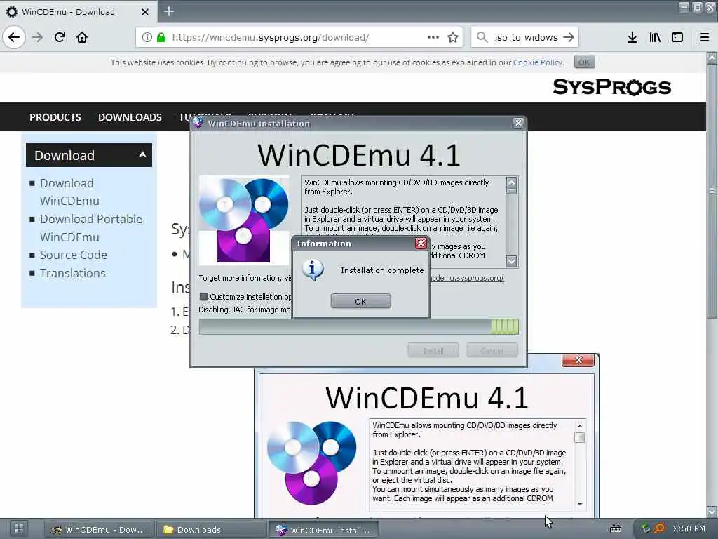This screenshot has height=539, width=718.
Task: Open Download WinCDEmu sidebar link
Action: pyautogui.click(x=69, y=192)
